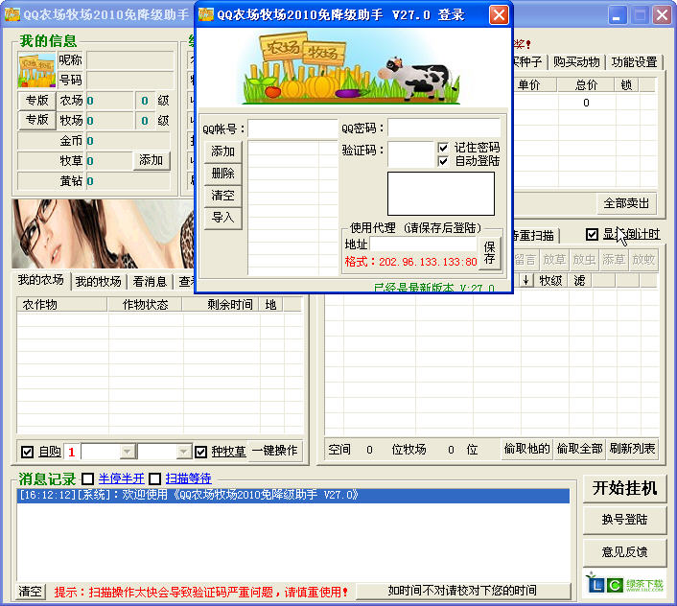Click the QQ密码 input field

coord(444,128)
